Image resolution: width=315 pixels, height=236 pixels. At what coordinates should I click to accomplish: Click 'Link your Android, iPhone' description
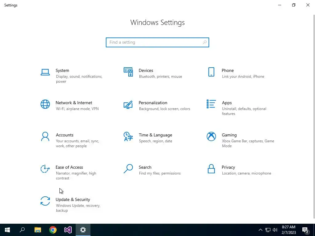[243, 77]
